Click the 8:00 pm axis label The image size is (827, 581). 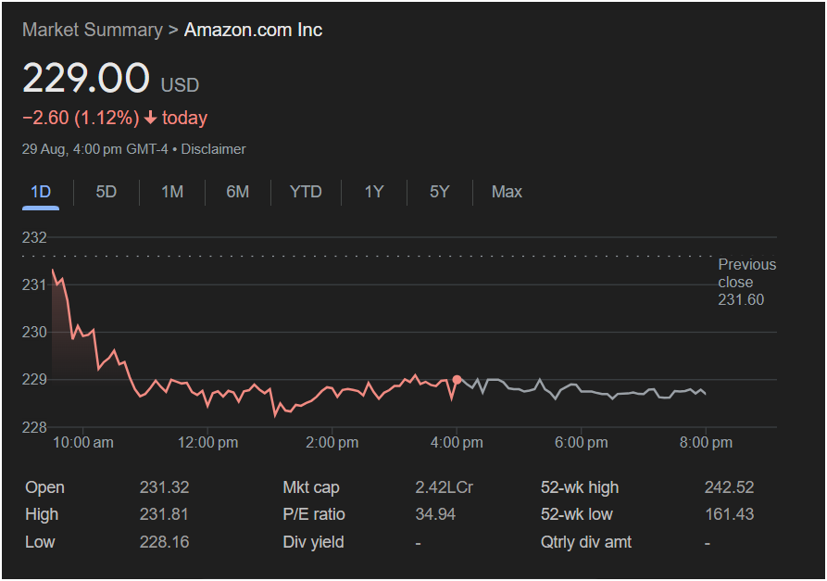706,442
